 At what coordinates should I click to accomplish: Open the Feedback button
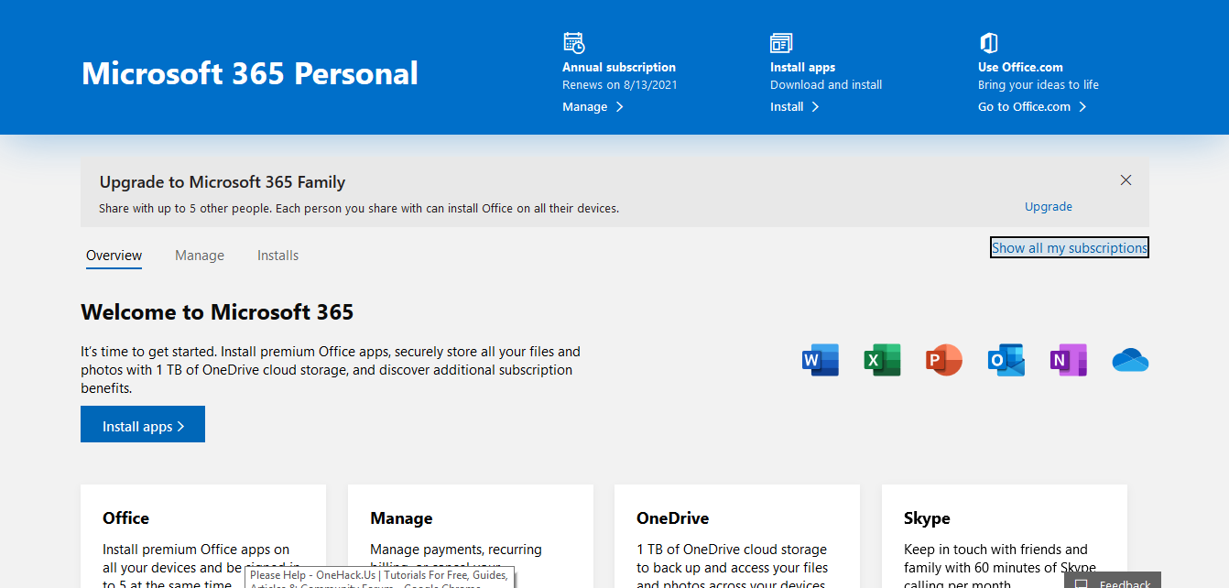tap(1113, 581)
